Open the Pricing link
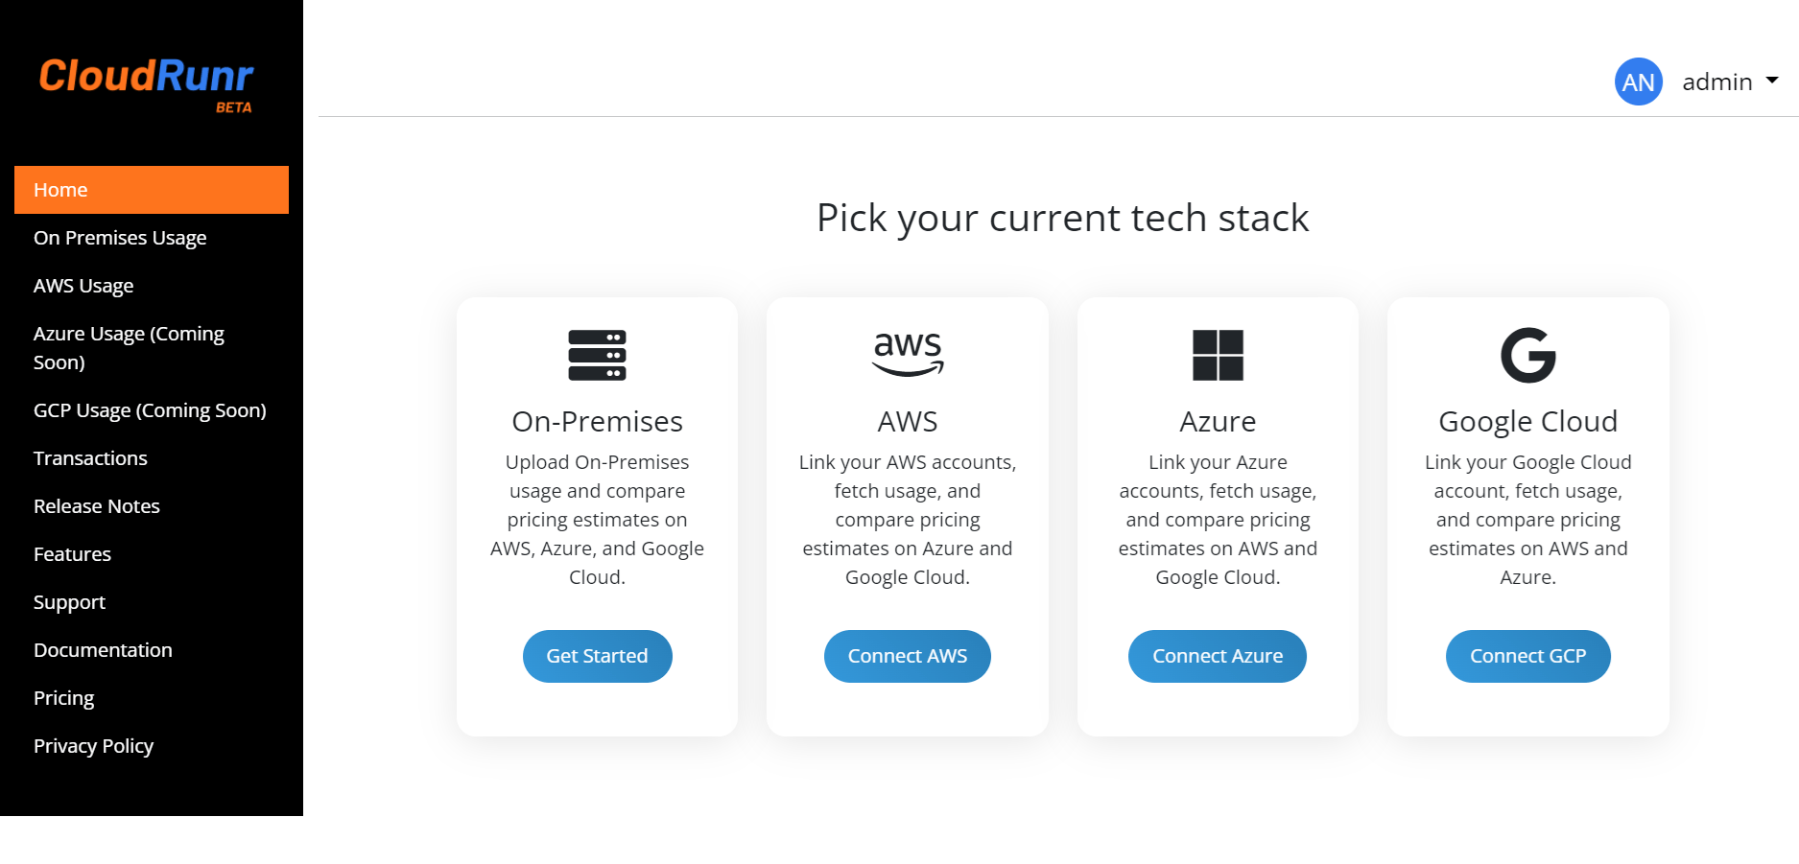 click(x=64, y=698)
